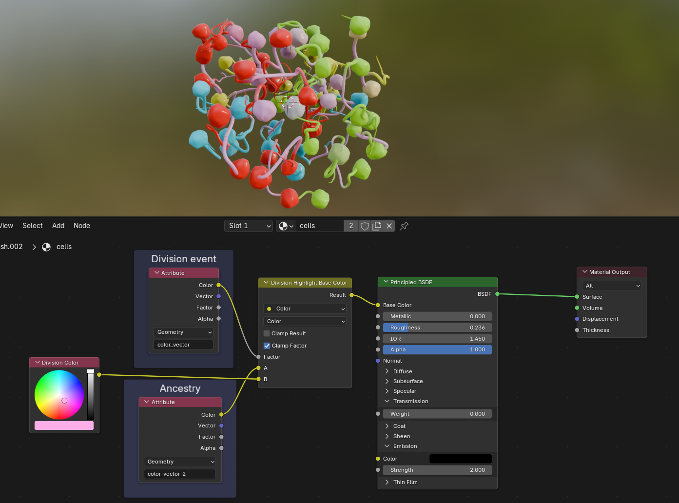Image resolution: width=679 pixels, height=503 pixels.
Task: Open the Select menu
Action: (33, 226)
